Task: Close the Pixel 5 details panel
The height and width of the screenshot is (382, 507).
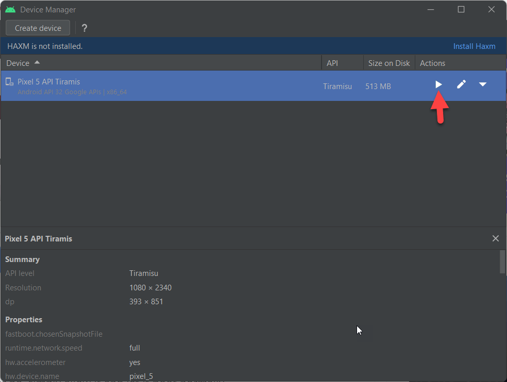Action: coord(495,238)
